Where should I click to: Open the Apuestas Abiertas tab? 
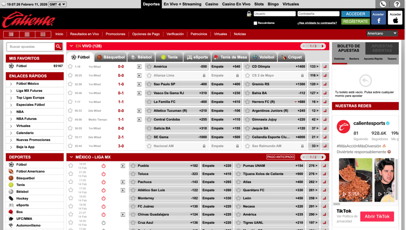pos(382,48)
